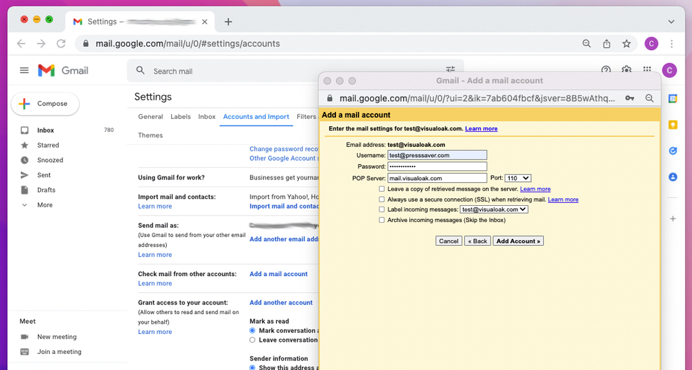Image resolution: width=692 pixels, height=370 pixels.
Task: Go forward in browser history
Action: click(x=41, y=44)
